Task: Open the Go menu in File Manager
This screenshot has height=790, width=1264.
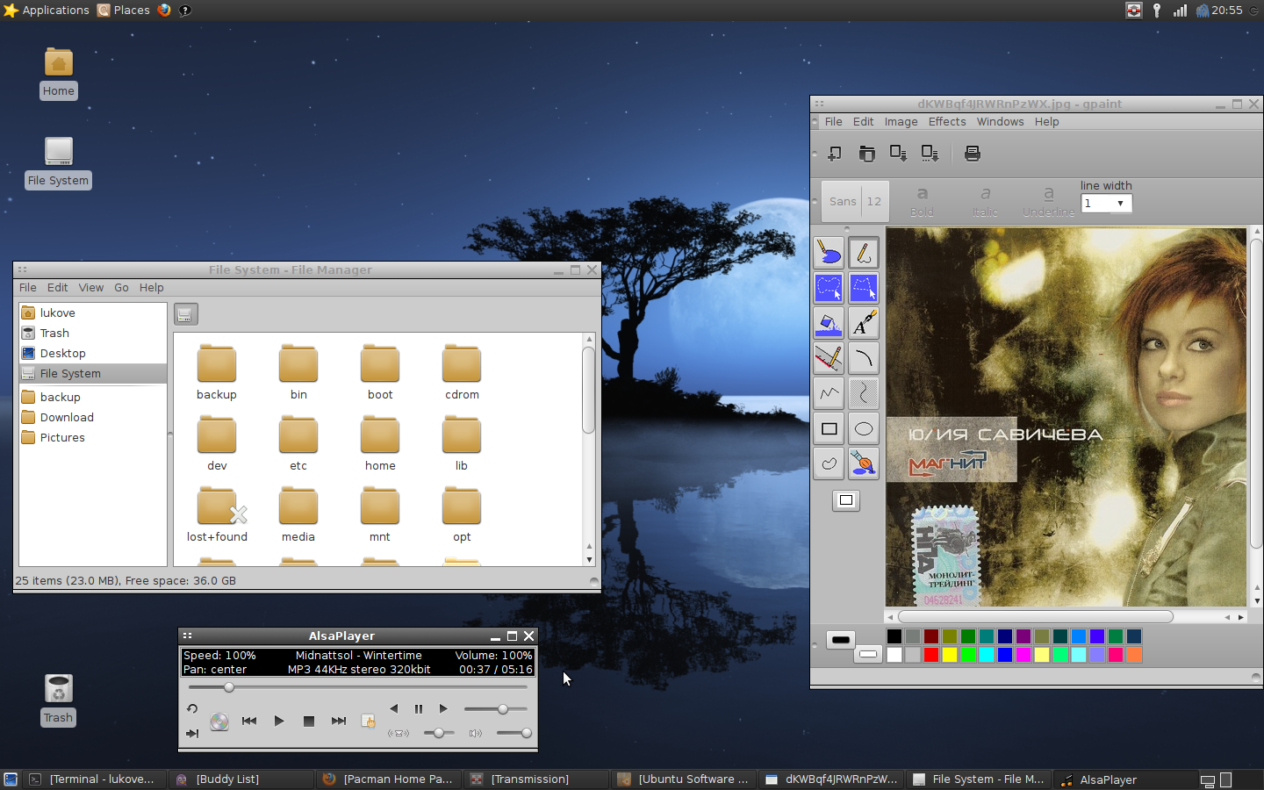Action: click(121, 288)
